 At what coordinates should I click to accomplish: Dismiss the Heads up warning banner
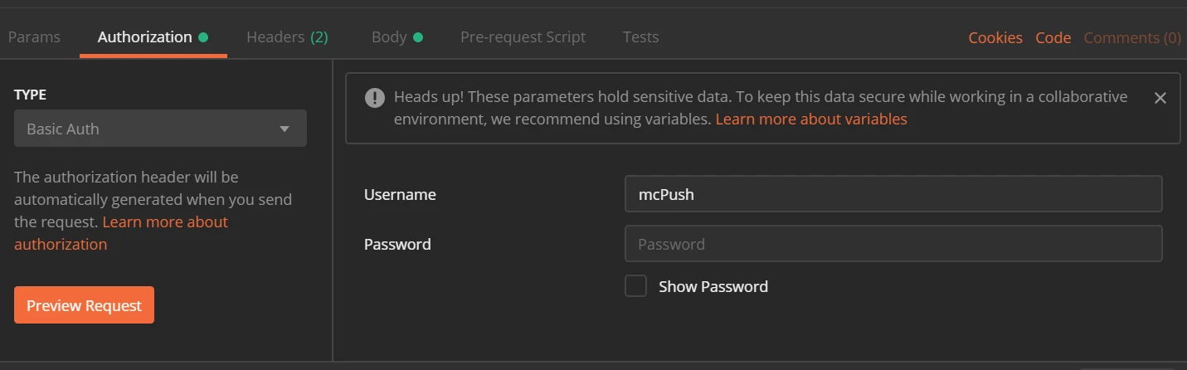(x=1160, y=98)
